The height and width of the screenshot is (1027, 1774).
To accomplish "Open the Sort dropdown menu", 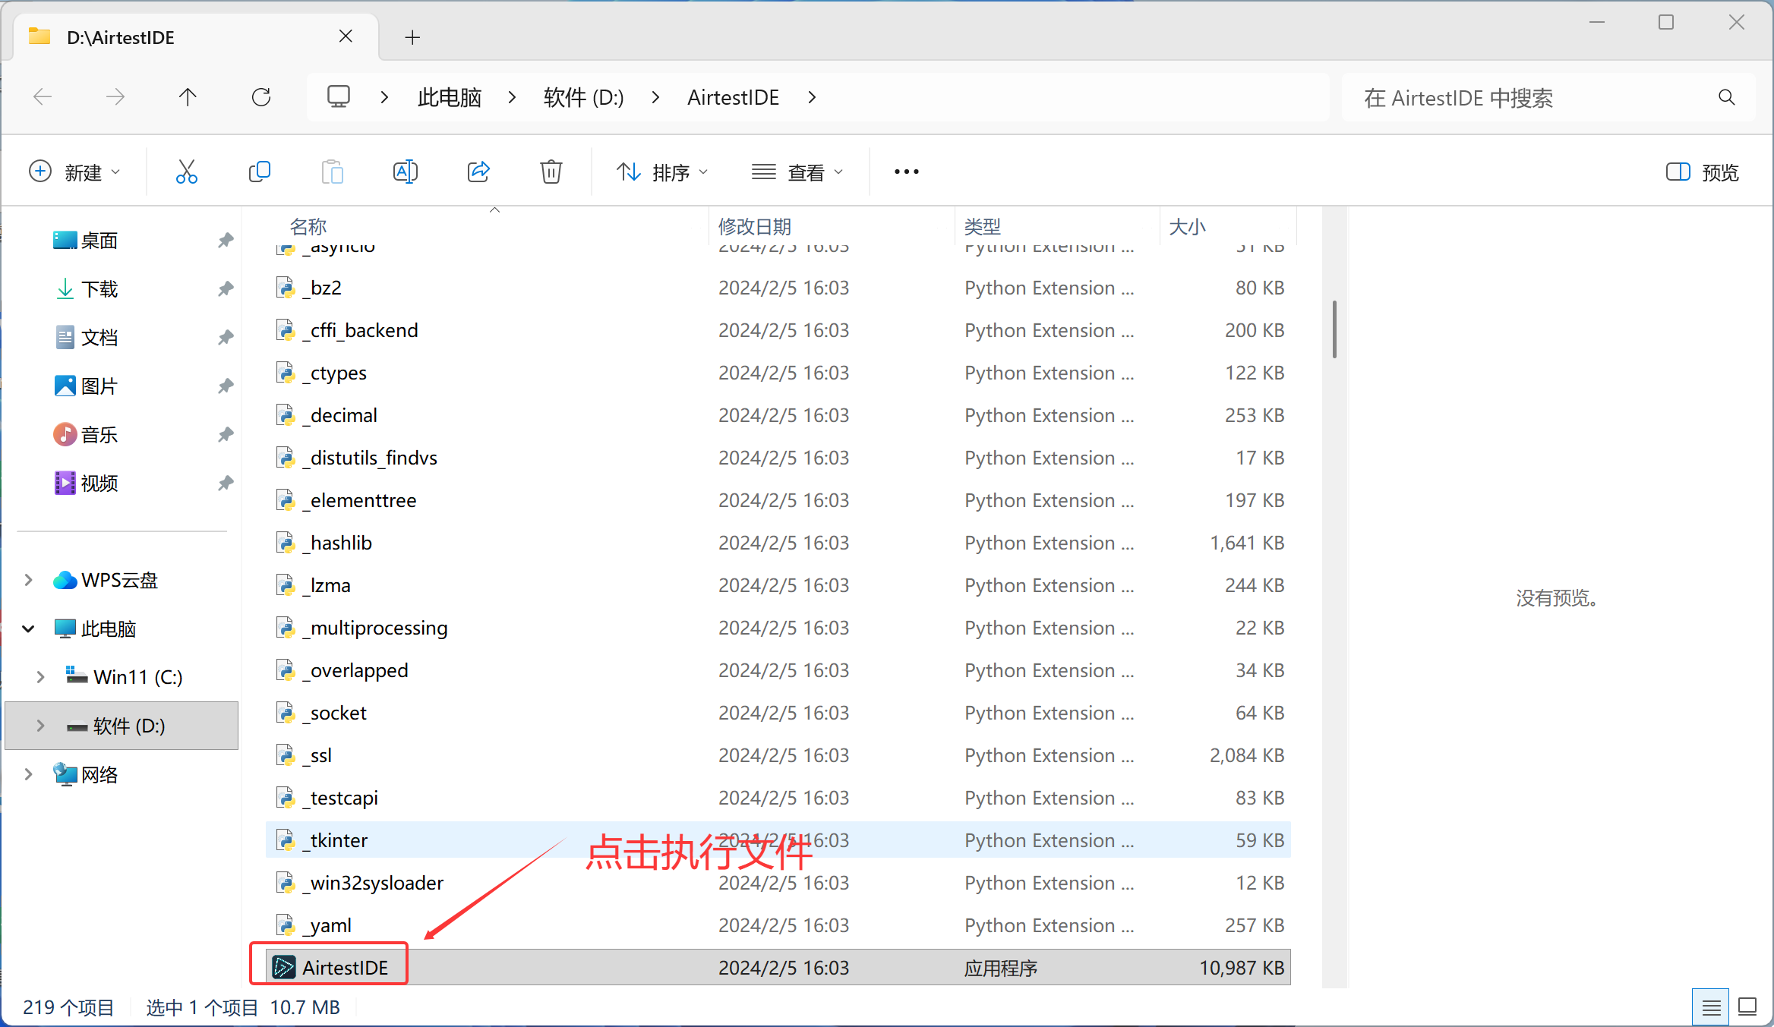I will pos(662,172).
